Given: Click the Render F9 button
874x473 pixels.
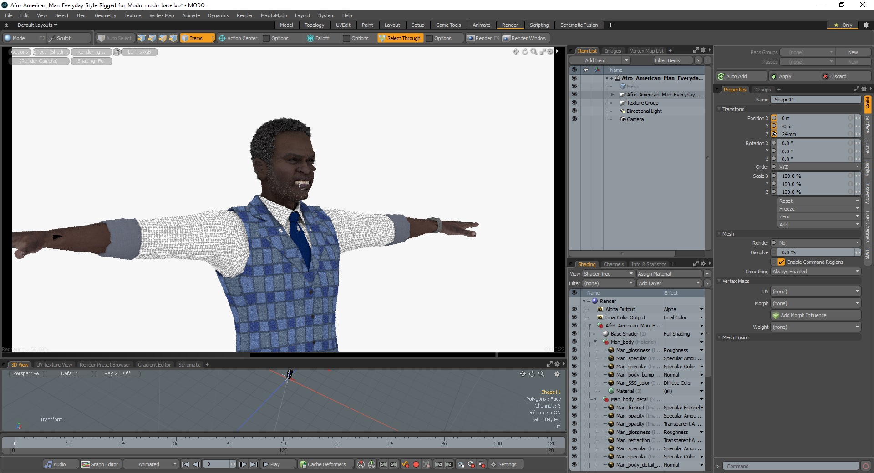Looking at the screenshot, I should (x=483, y=38).
